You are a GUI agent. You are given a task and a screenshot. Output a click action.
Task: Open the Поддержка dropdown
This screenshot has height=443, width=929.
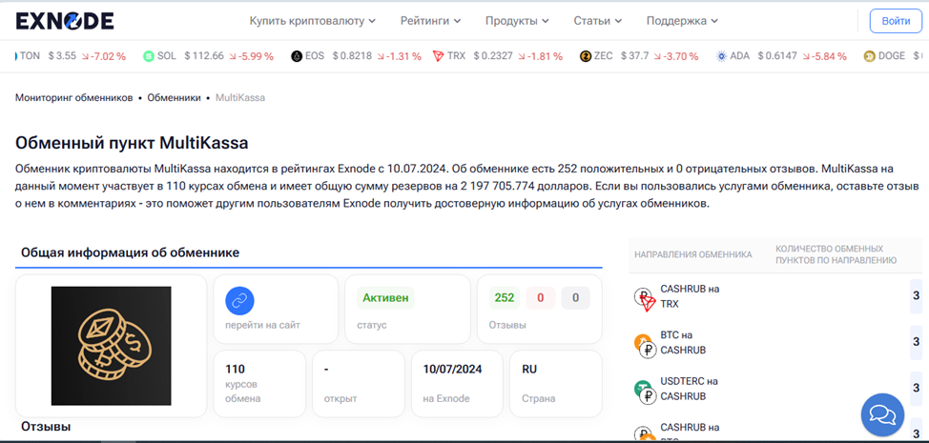click(682, 21)
